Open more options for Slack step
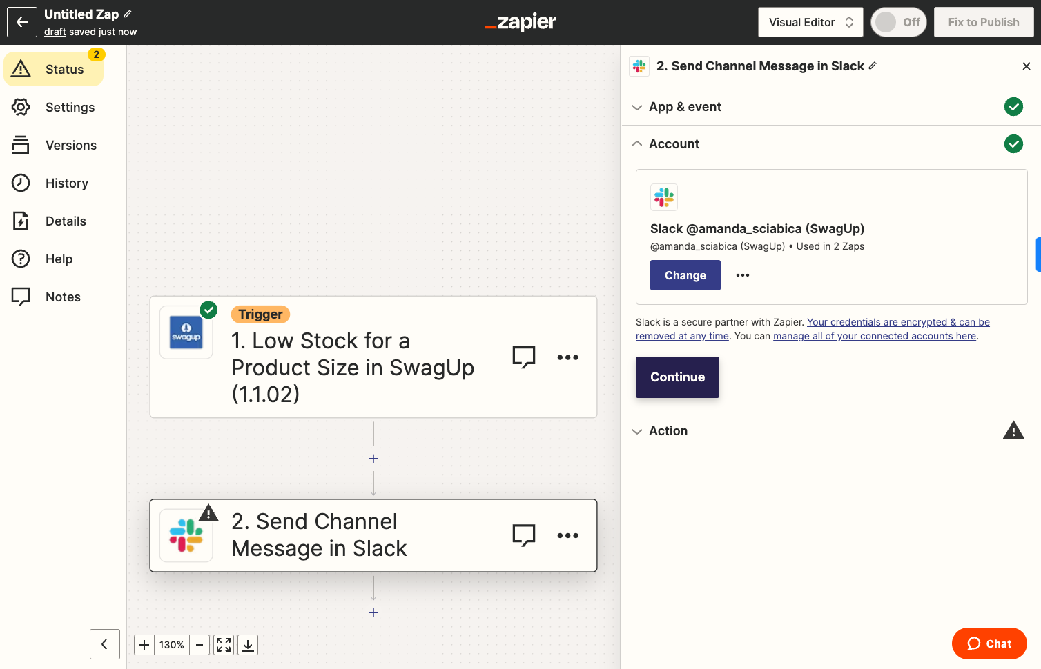 coord(567,535)
